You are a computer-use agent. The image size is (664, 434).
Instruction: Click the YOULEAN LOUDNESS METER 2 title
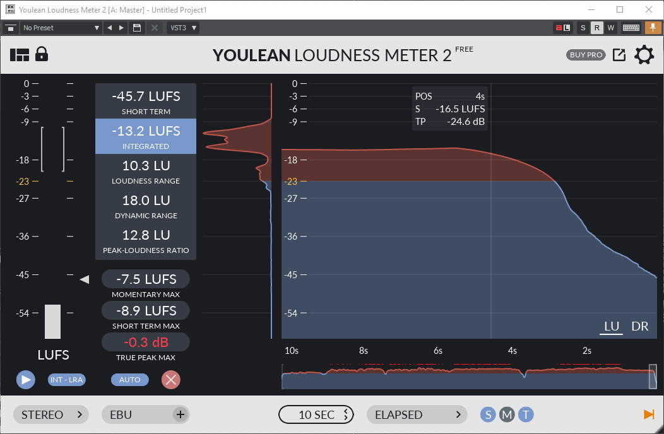tap(332, 56)
